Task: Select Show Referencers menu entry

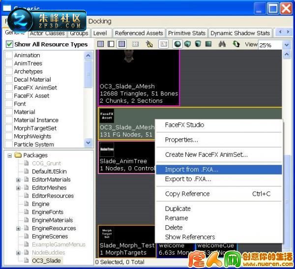Action: tap(219, 237)
